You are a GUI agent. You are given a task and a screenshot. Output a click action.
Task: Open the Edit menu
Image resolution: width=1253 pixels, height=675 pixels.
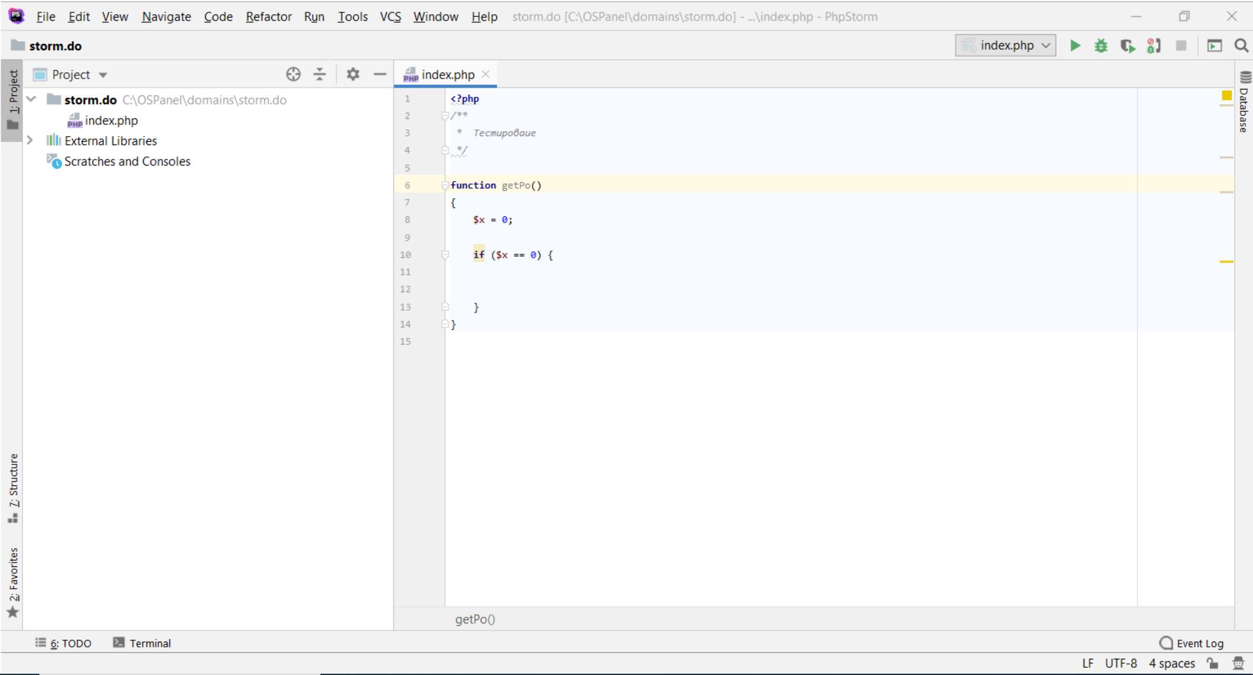[x=78, y=16]
